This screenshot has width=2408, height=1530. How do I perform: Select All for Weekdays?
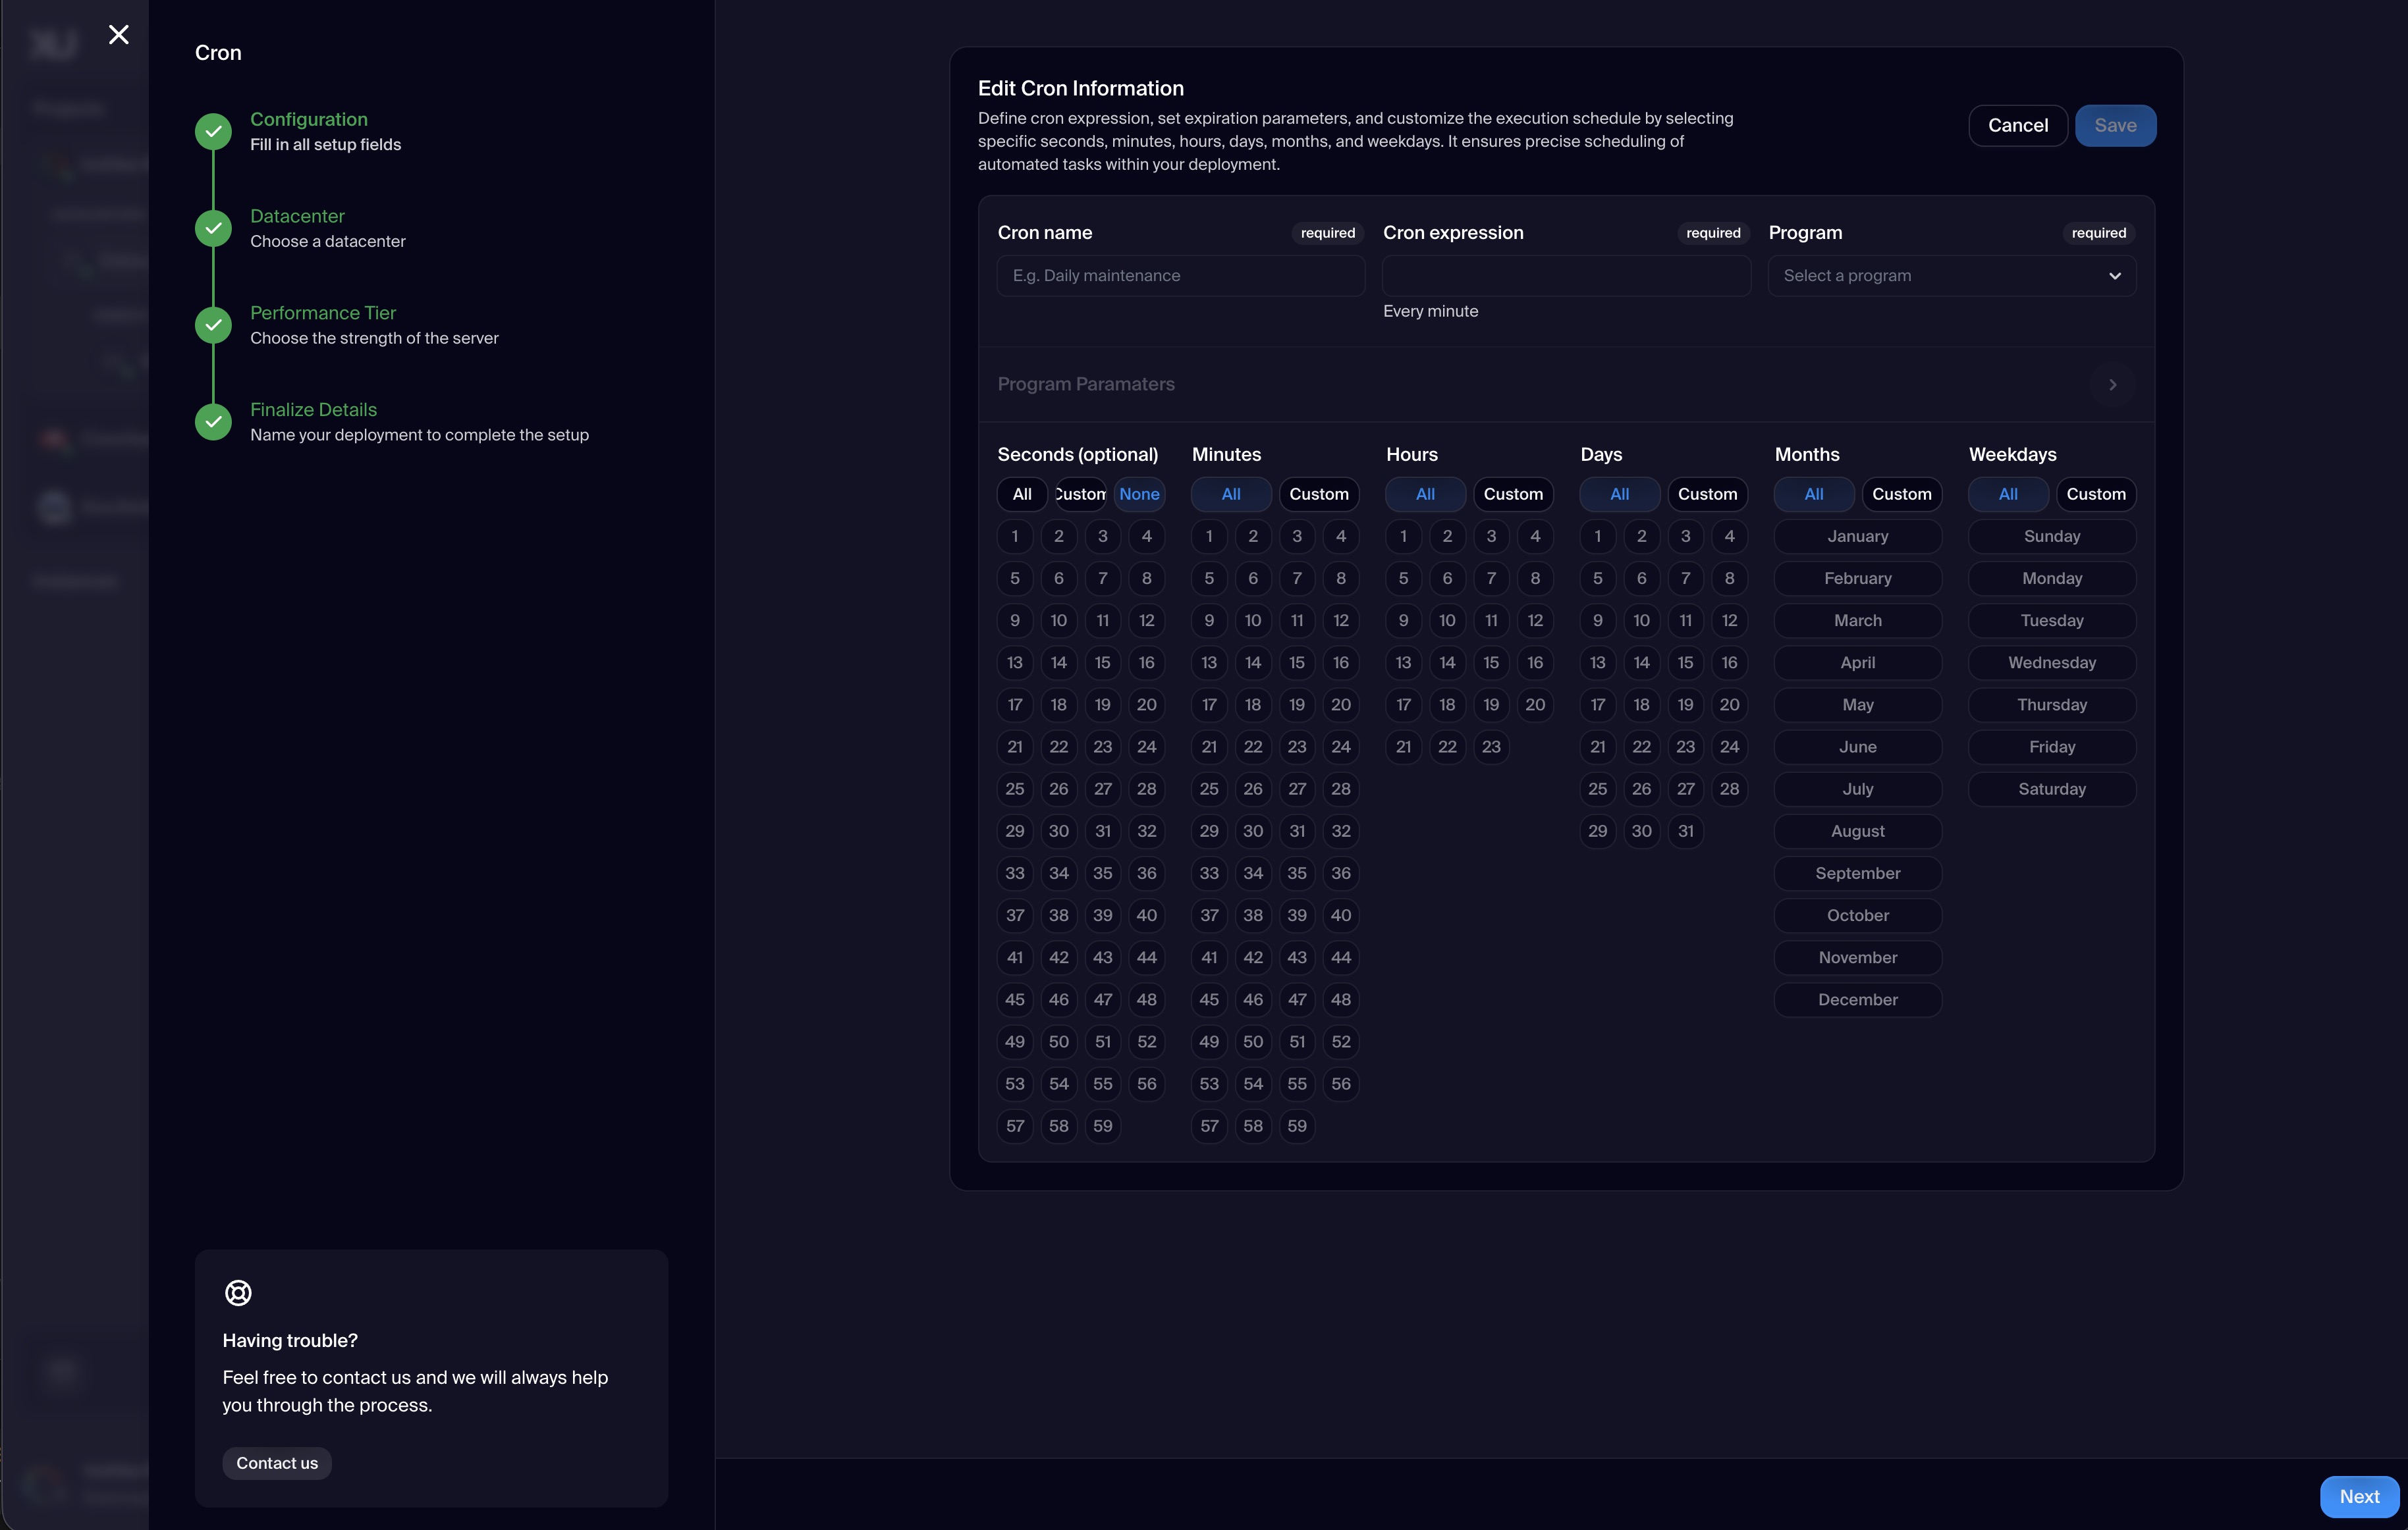pos(2008,494)
